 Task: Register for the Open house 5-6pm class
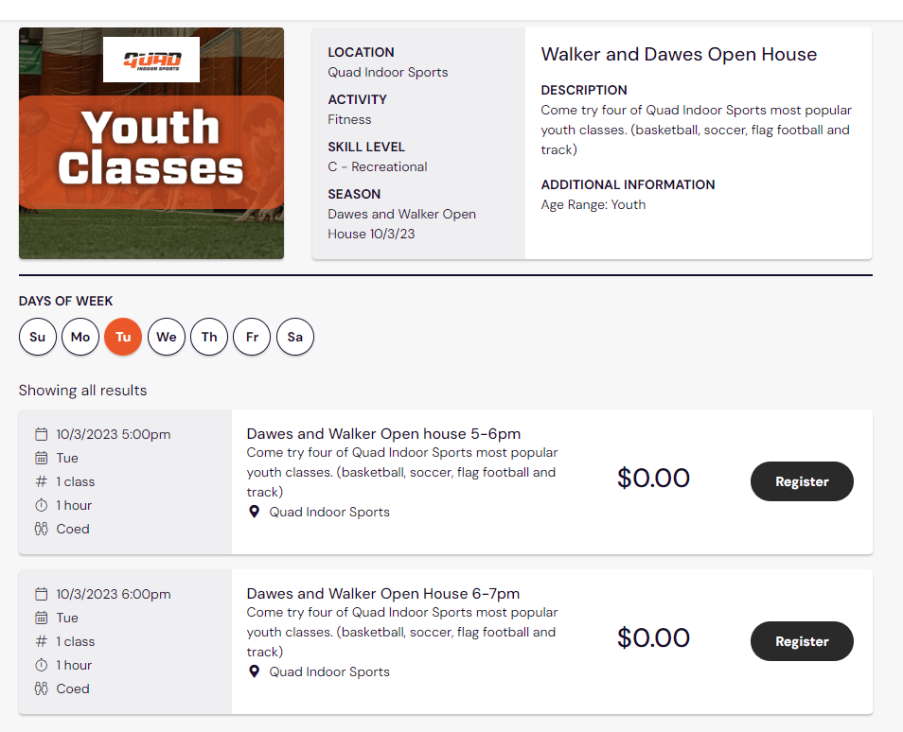(x=802, y=481)
